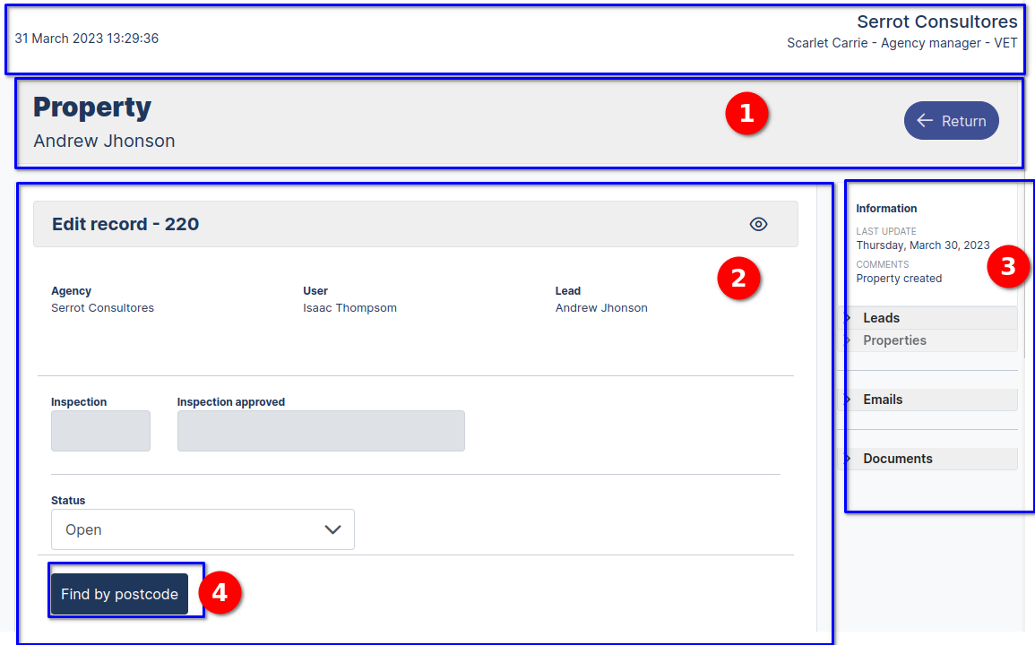The image size is (1035, 645).
Task: Click the red number 1 marker
Action: (746, 115)
